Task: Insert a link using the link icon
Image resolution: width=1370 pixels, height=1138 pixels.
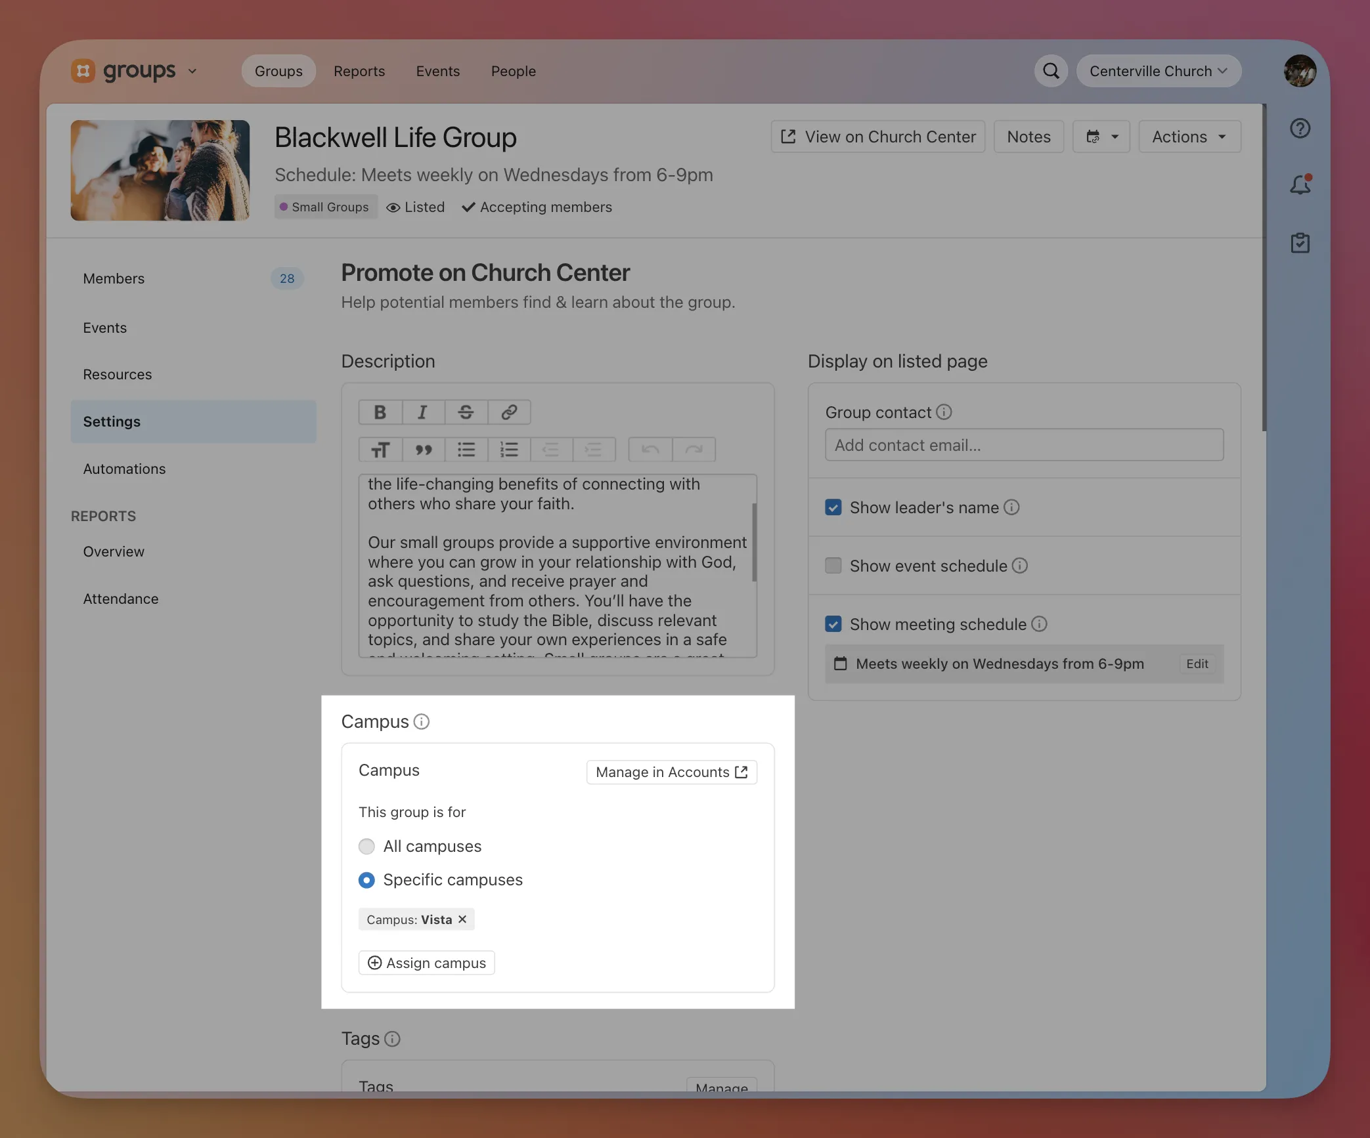Action: coord(509,412)
